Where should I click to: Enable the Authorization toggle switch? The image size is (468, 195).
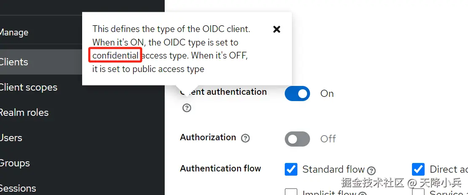pos(297,139)
